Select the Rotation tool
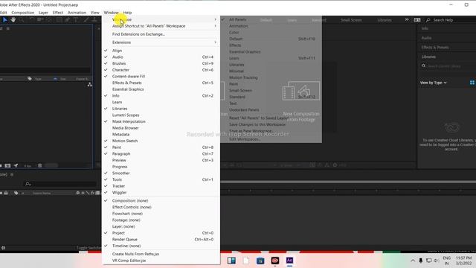The width and height of the screenshot is (476, 268). pos(32,20)
